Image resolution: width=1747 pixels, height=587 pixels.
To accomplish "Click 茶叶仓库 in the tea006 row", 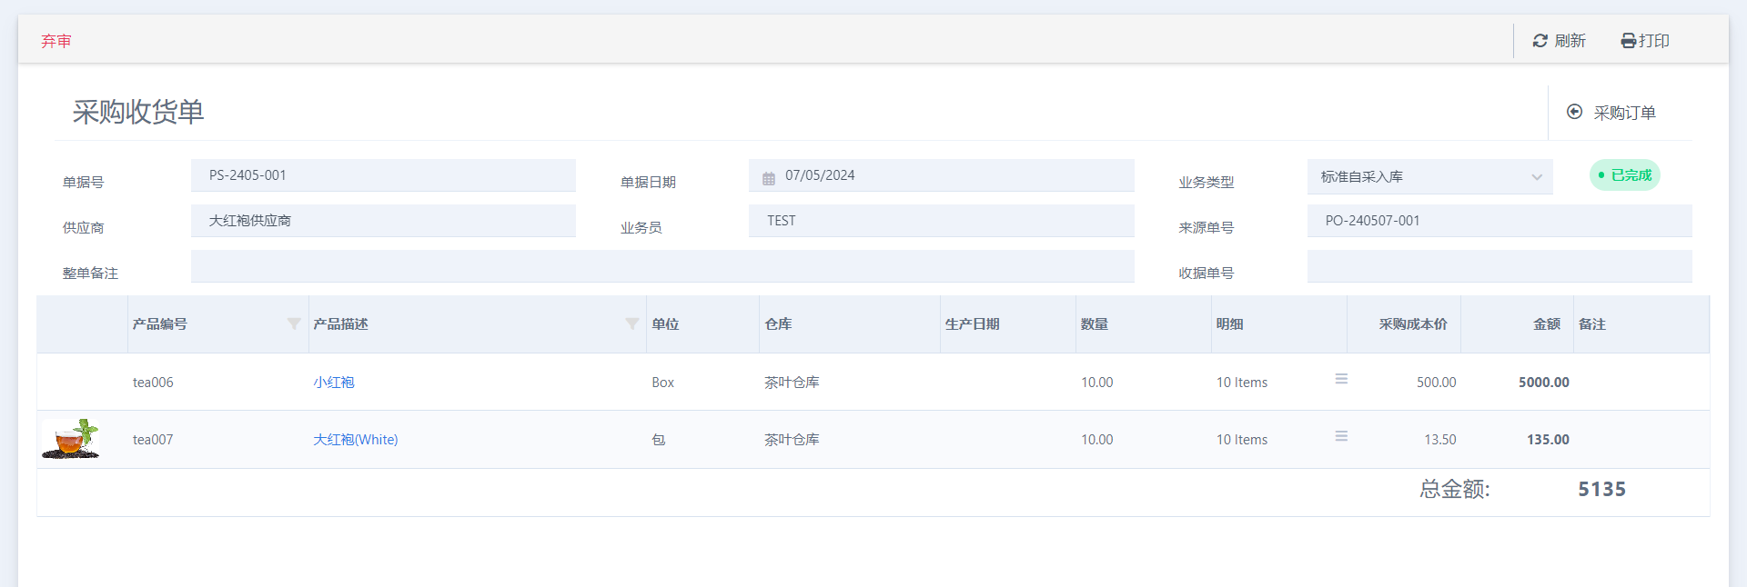I will click(792, 383).
